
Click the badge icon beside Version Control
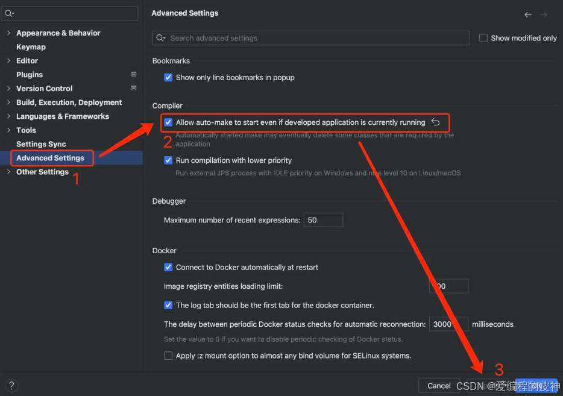point(133,88)
